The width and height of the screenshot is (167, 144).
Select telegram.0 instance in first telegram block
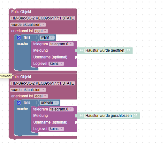pyautogui.click(x=61, y=44)
